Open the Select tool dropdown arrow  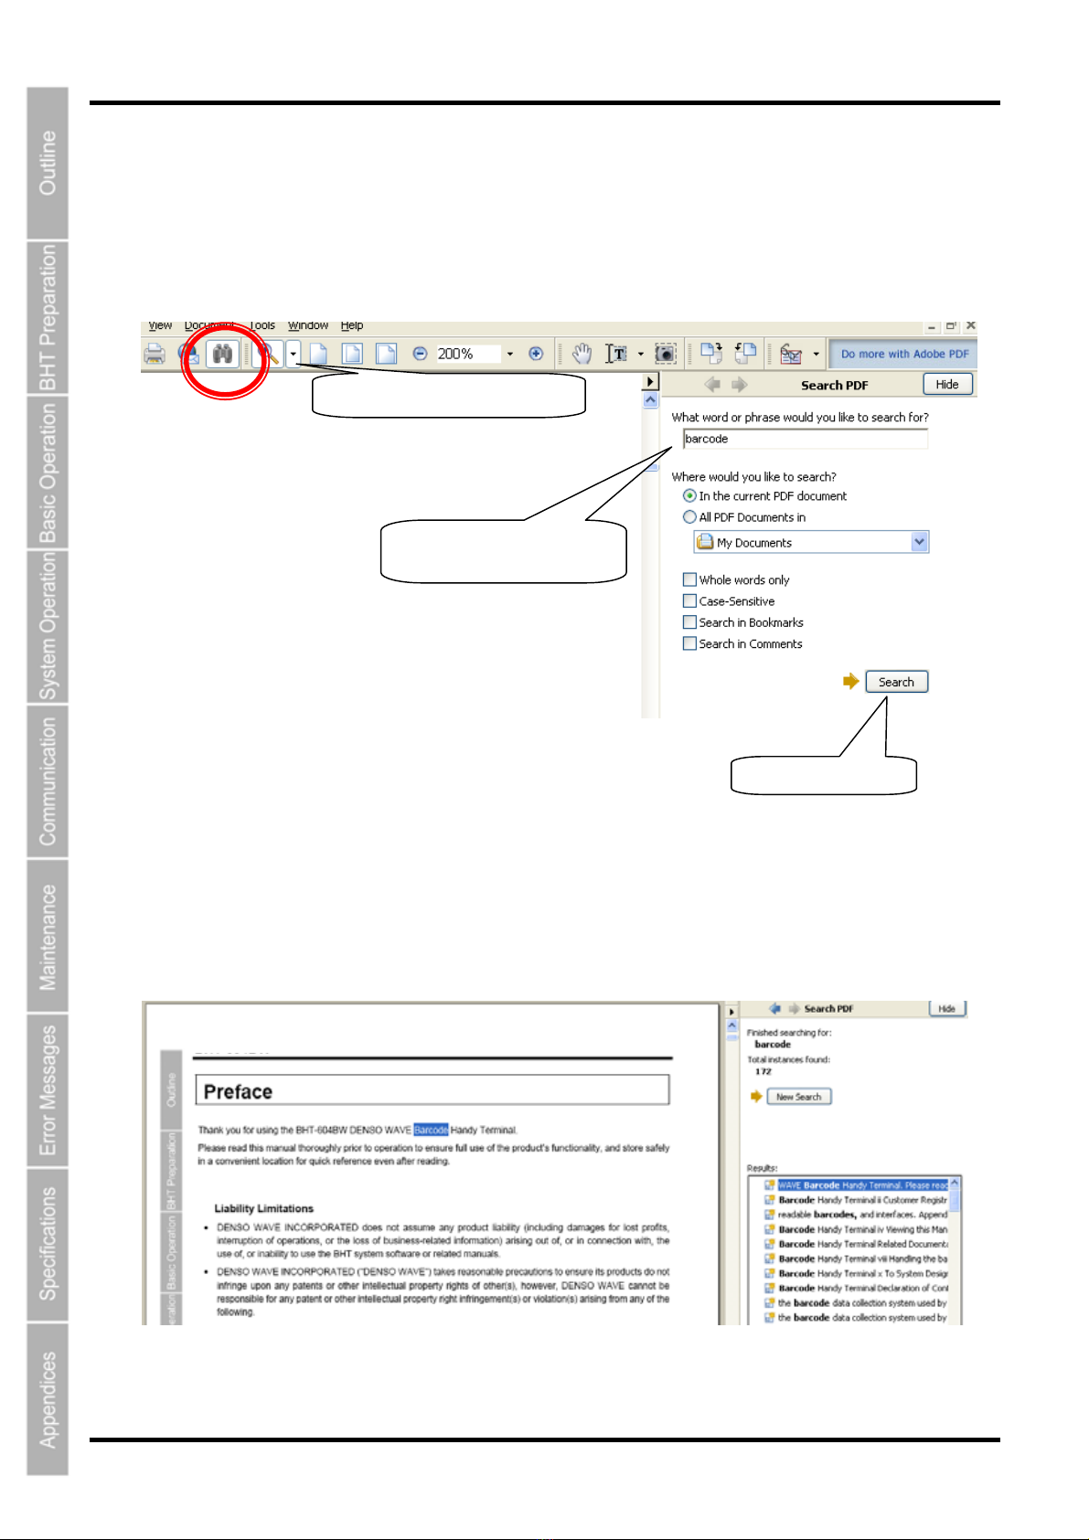coord(640,354)
